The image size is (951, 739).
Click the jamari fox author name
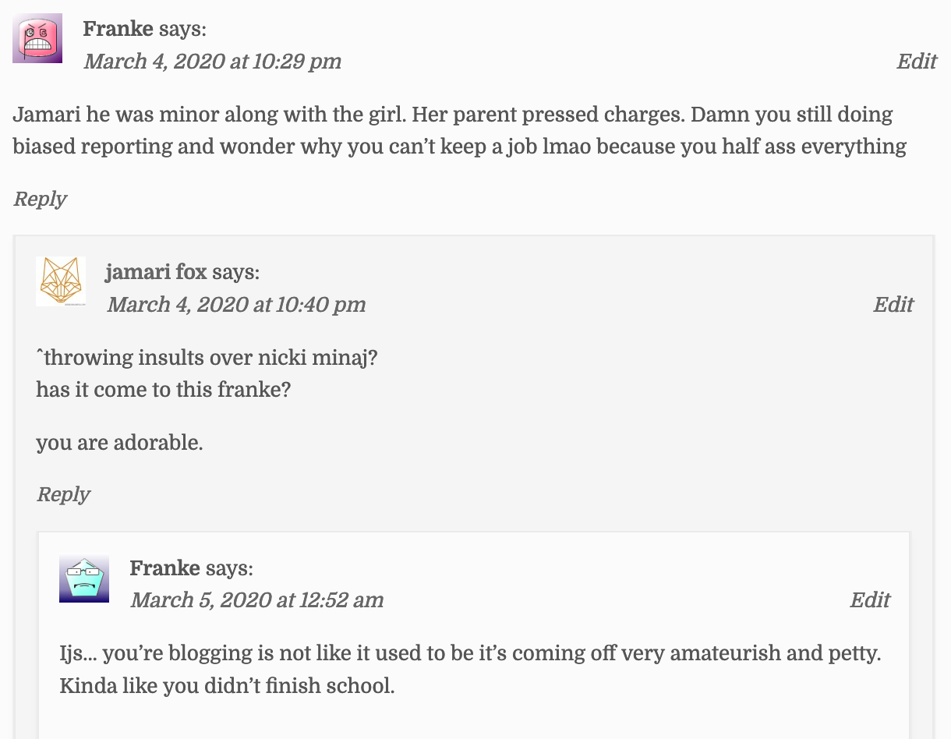(156, 272)
